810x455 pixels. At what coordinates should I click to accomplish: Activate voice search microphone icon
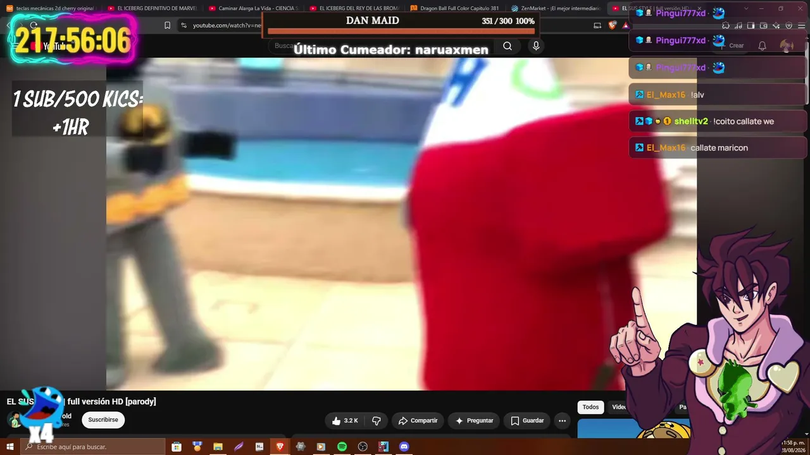[536, 46]
